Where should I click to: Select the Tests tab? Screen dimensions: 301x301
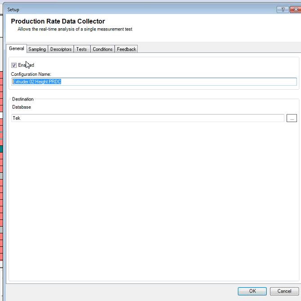click(81, 49)
